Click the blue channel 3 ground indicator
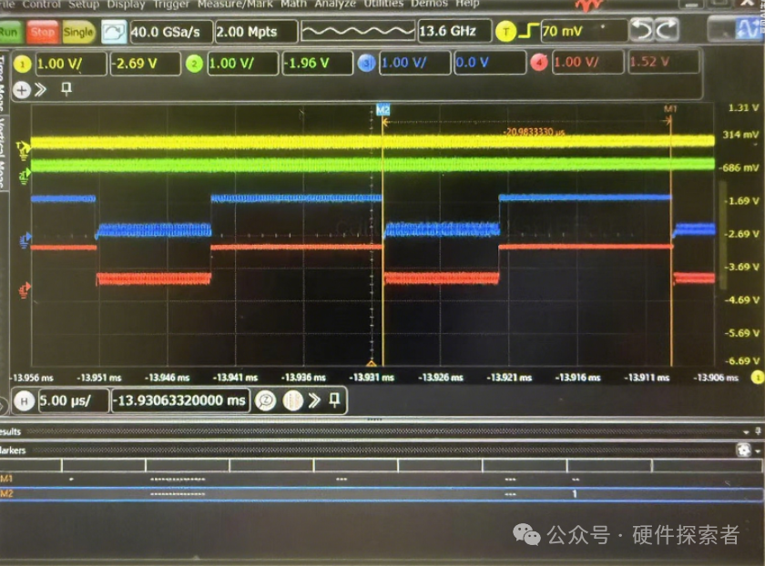Viewport: 765px width, 566px height. coord(25,240)
